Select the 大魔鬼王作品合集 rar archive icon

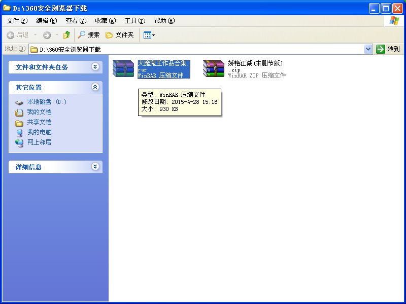[123, 69]
